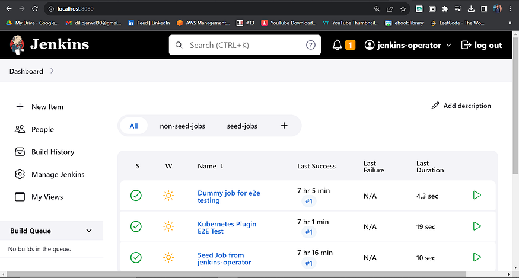Sort by Last Duration column header
The width and height of the screenshot is (519, 278).
(430, 167)
